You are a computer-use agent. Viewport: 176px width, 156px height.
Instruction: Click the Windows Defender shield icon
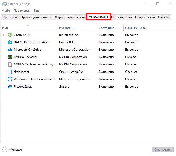pos(10,79)
